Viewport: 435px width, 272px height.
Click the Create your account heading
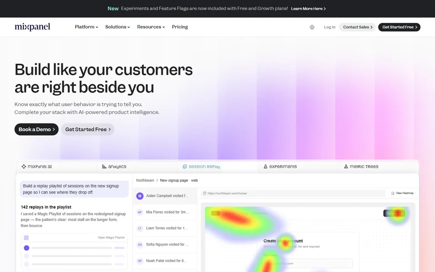(x=283, y=241)
